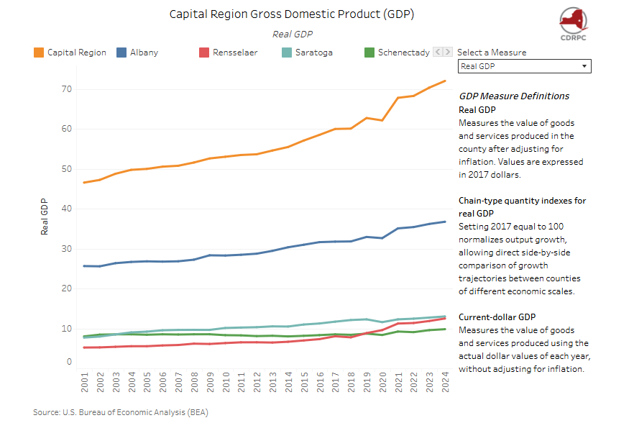
Task: Click the orange Capital Region line at 2001
Action: coord(84,183)
